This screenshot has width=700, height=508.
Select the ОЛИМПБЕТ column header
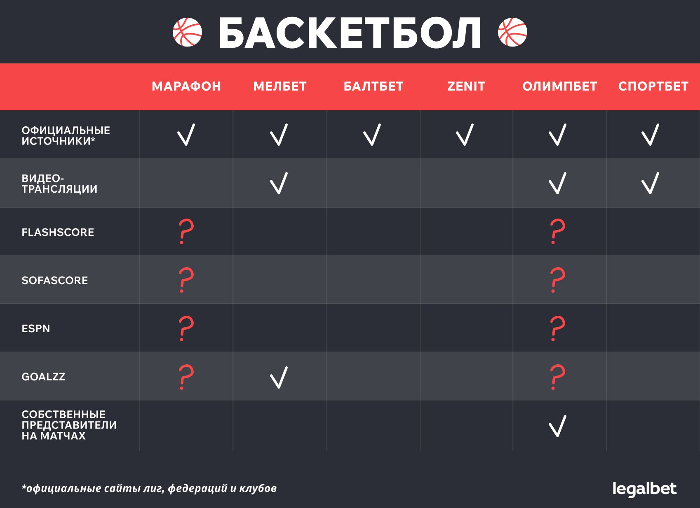tap(559, 86)
